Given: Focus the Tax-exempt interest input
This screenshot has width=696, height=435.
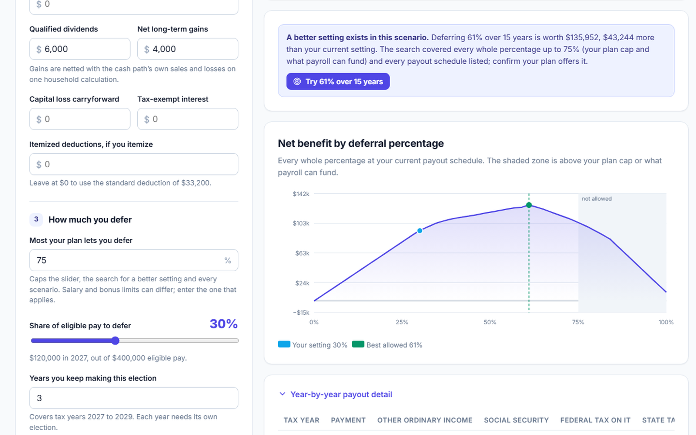Looking at the screenshot, I should [188, 119].
